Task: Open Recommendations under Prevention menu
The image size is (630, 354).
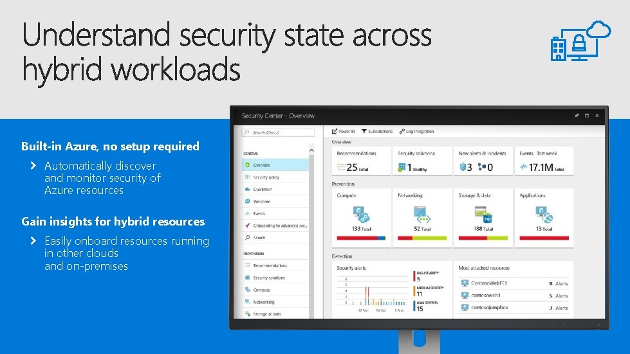Action: (275, 265)
